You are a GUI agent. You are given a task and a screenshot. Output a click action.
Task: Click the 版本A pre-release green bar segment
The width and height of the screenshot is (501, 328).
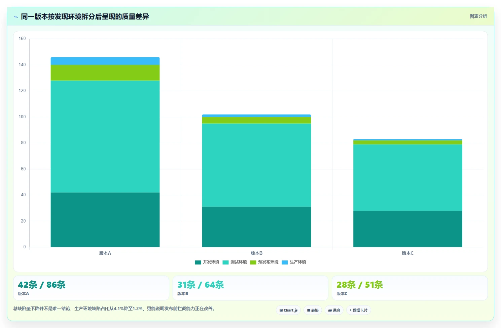pyautogui.click(x=105, y=73)
